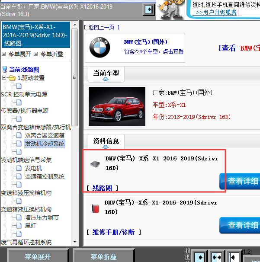Screen dimensions: 260x262
Task: Click 包含234个车型，点击查看 link
Action: tap(154, 51)
